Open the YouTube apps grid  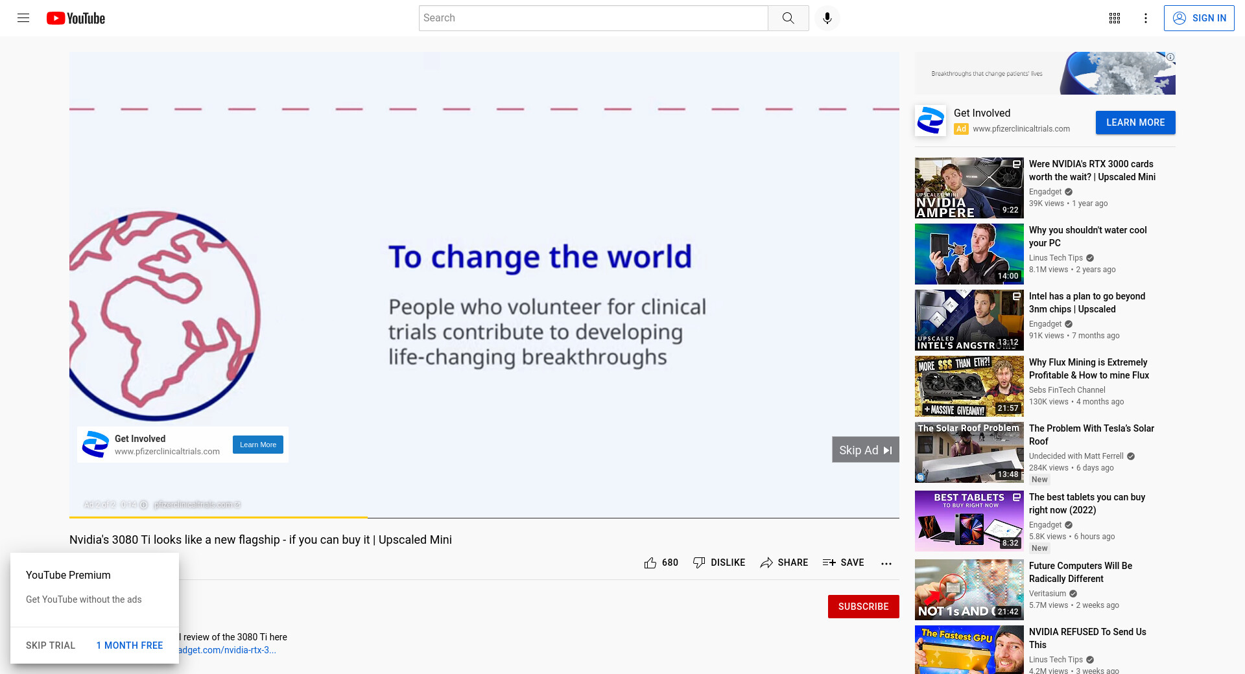click(x=1115, y=18)
